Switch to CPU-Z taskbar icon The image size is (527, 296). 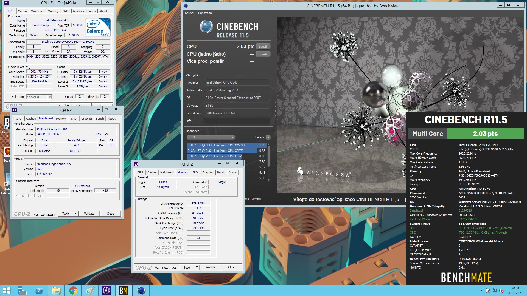tap(106, 291)
